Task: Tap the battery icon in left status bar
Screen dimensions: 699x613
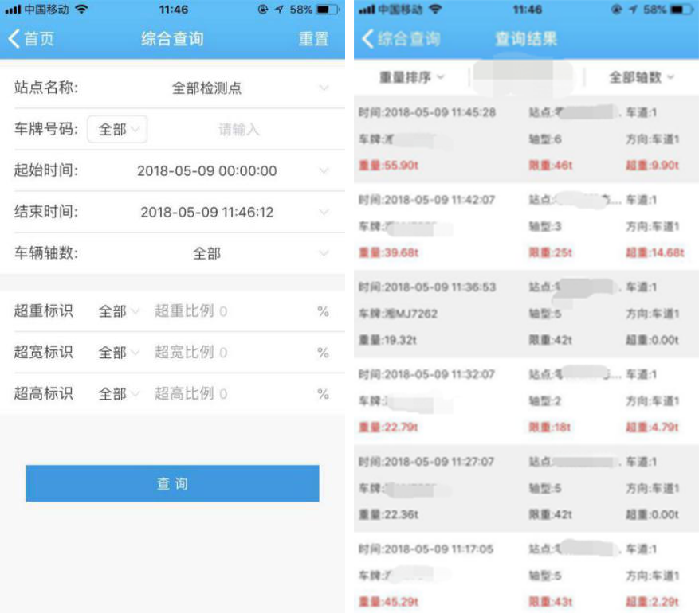Action: [328, 10]
